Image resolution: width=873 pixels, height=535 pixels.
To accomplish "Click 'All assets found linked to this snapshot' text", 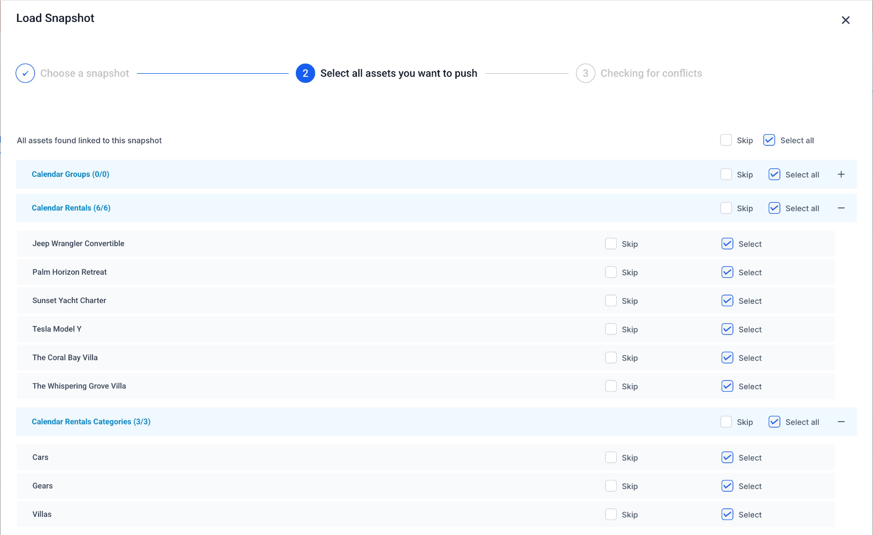I will click(89, 141).
